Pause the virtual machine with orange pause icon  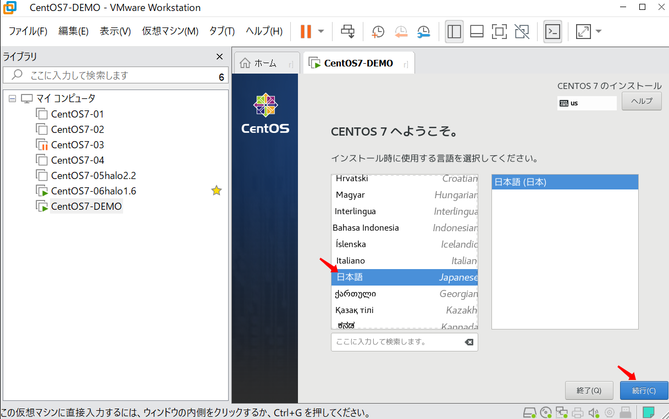[306, 31]
